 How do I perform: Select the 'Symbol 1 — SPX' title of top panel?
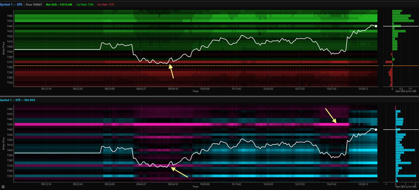tap(12, 5)
